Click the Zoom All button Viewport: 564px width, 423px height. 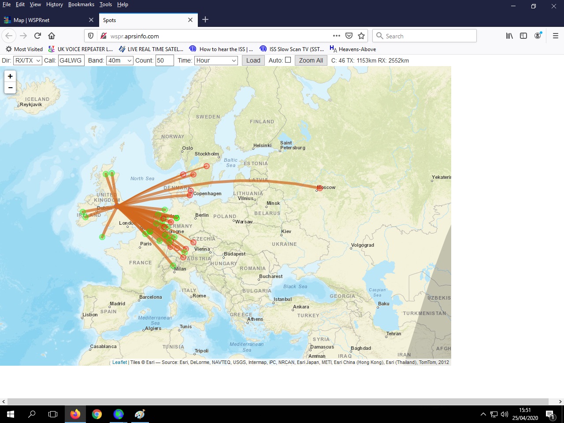coord(311,60)
